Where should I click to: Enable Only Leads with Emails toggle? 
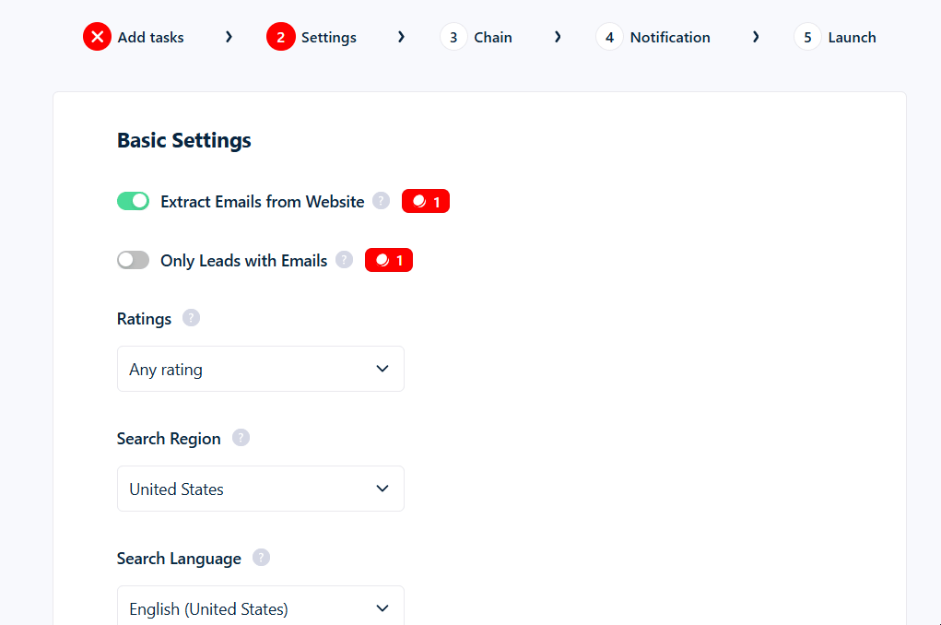[x=134, y=260]
